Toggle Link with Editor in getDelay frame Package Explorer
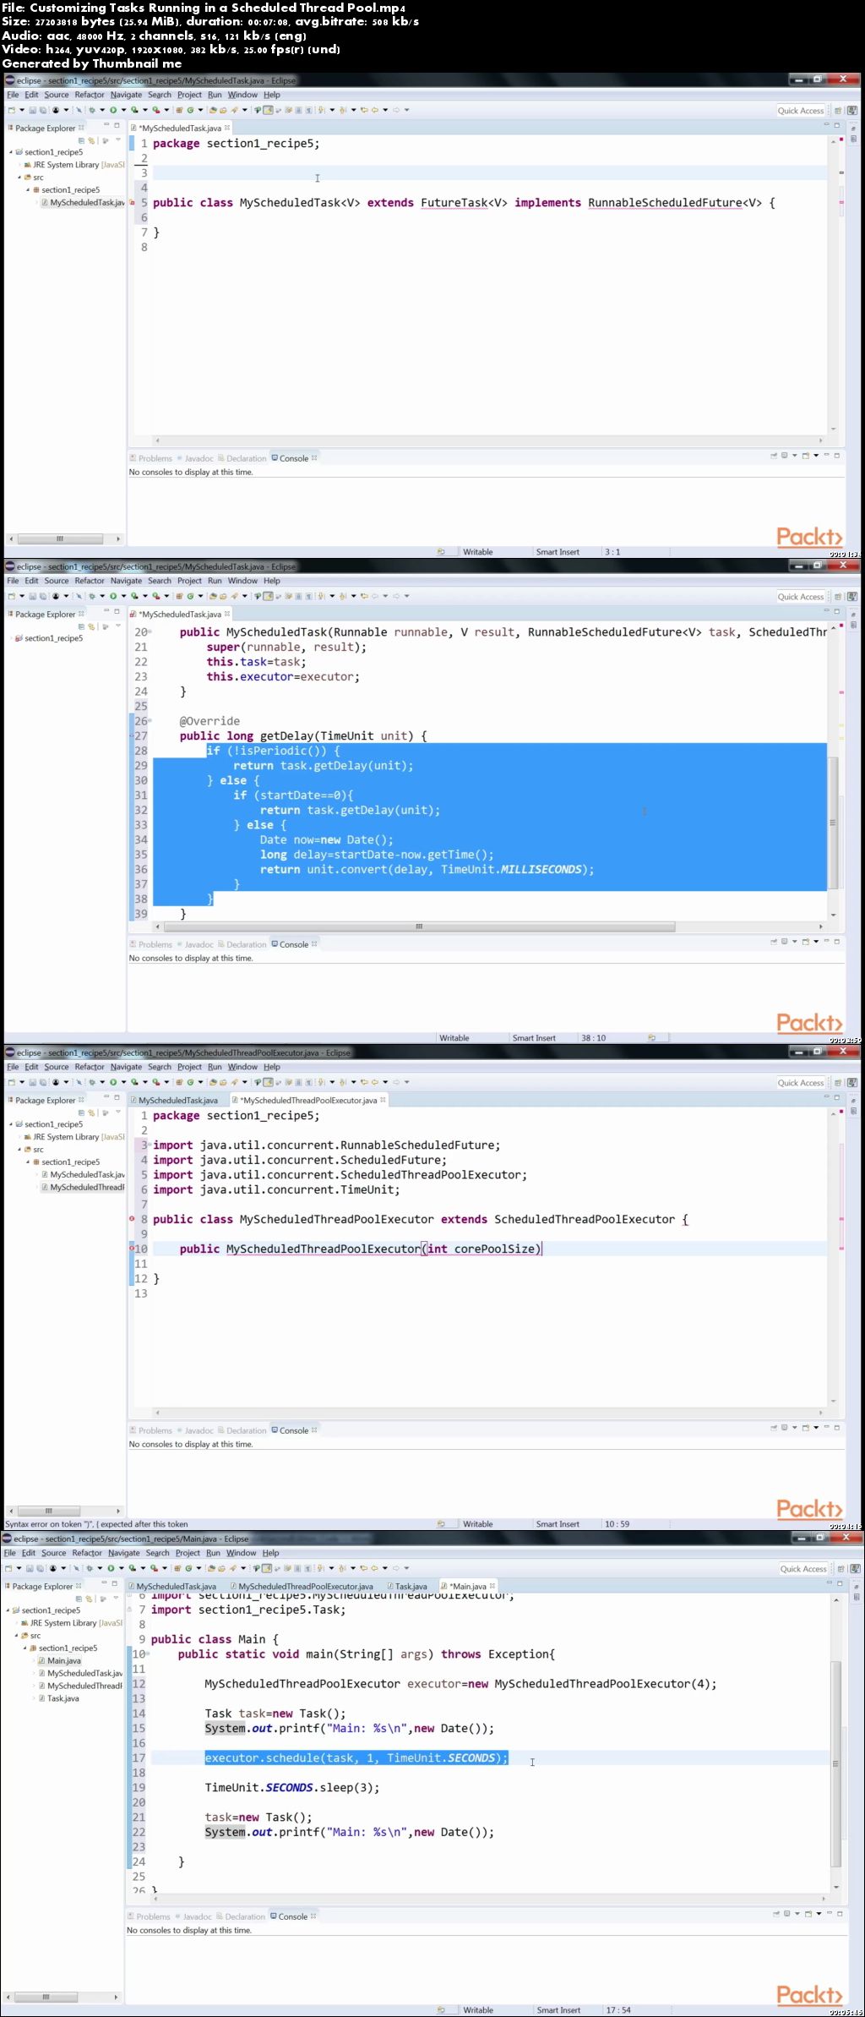865x2017 pixels. tap(91, 626)
